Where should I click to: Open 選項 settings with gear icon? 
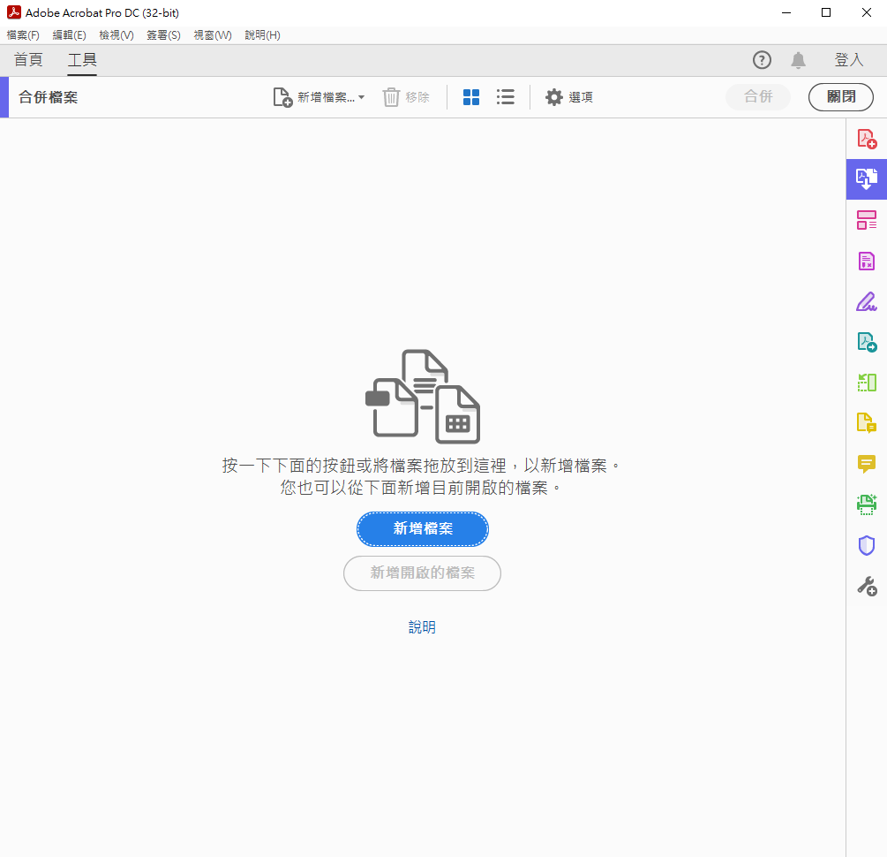(x=569, y=97)
